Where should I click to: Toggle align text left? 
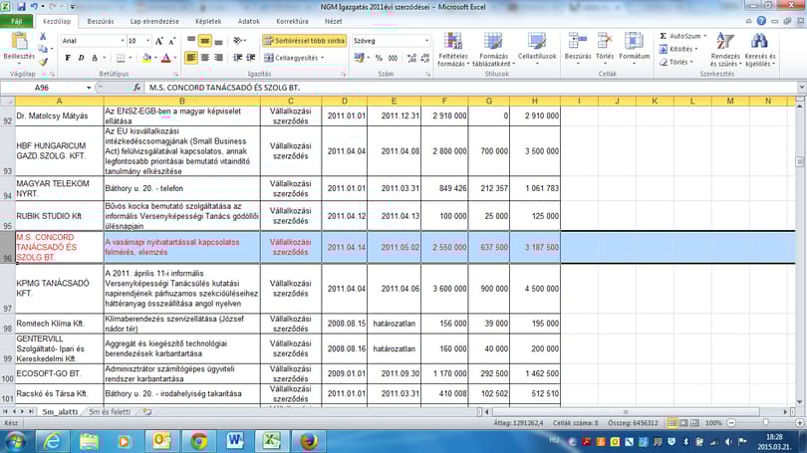tap(191, 58)
